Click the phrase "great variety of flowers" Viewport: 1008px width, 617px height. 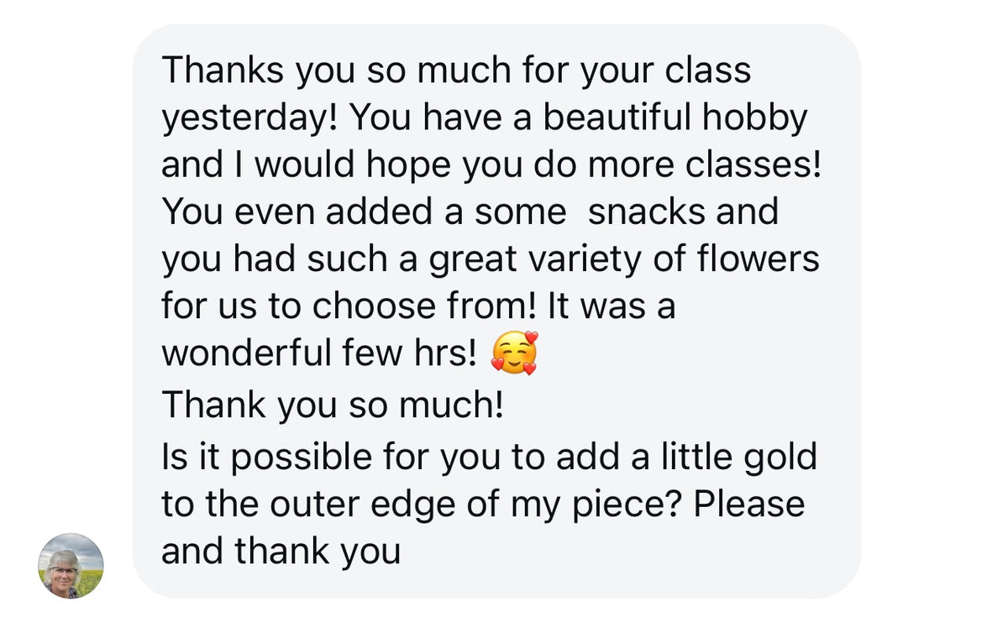click(624, 259)
